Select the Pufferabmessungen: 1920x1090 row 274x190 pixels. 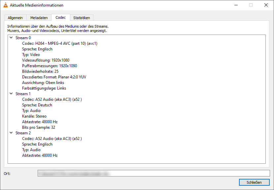pyautogui.click(x=50, y=66)
